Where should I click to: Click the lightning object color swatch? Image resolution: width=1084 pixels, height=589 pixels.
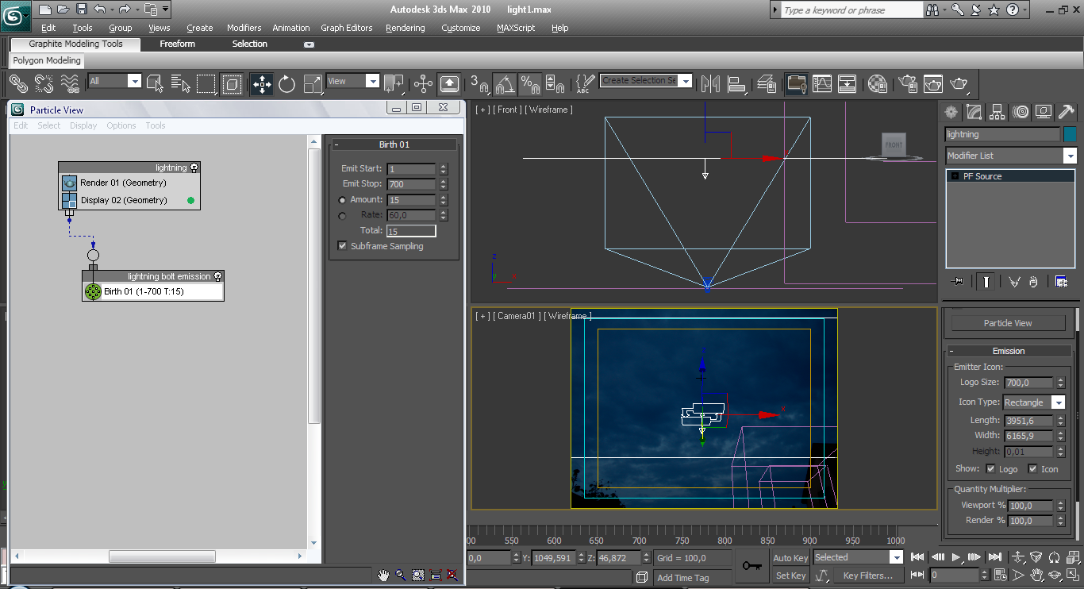click(1070, 134)
